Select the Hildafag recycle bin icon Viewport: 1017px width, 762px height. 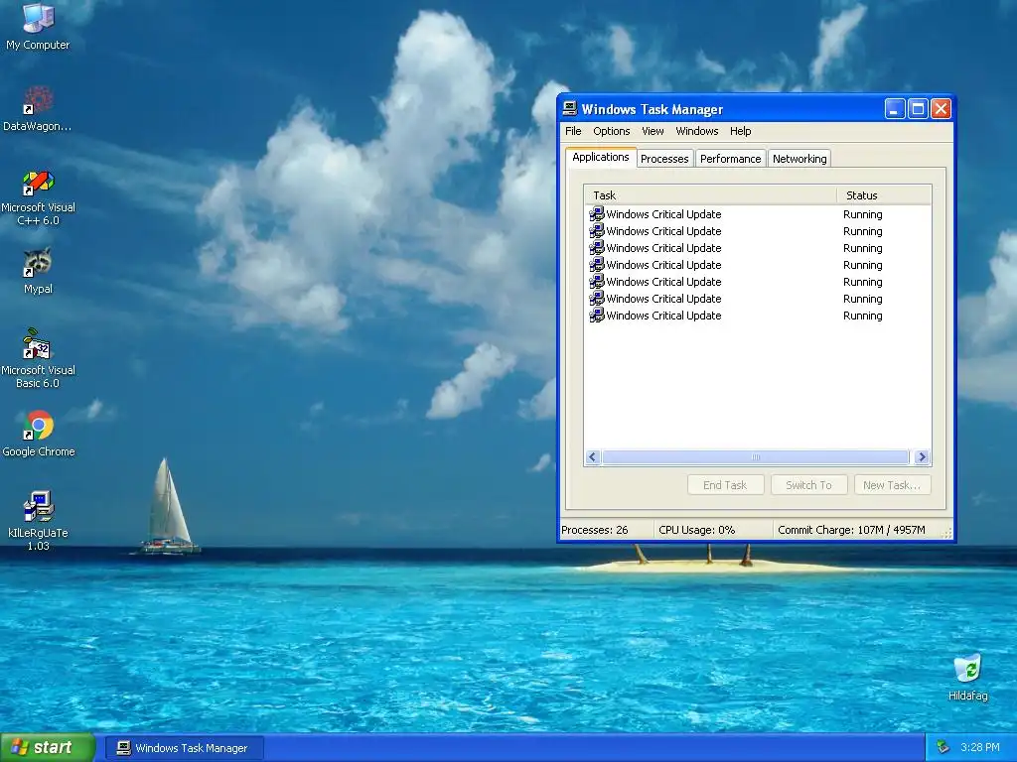[967, 678]
